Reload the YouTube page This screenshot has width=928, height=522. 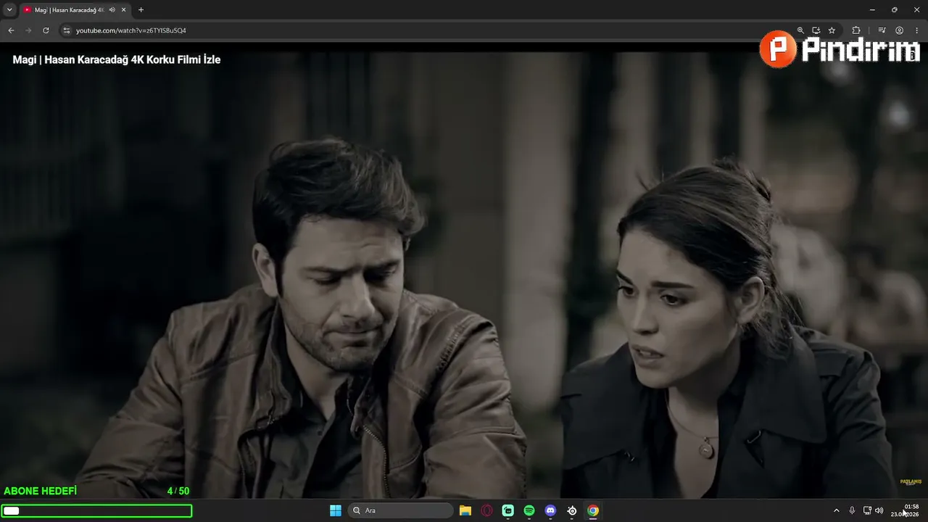point(46,30)
